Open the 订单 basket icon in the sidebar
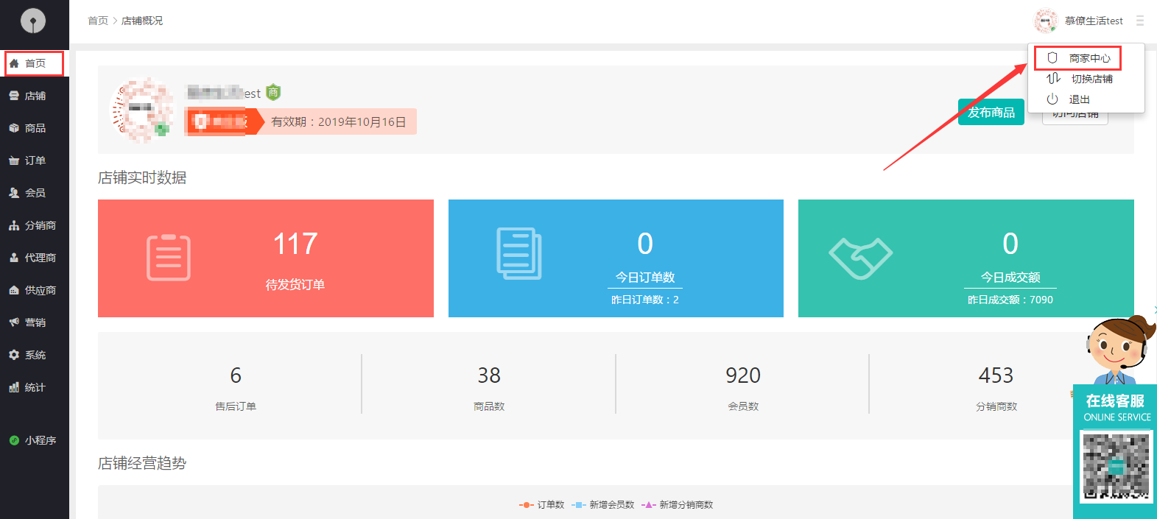This screenshot has width=1157, height=519. tap(14, 160)
